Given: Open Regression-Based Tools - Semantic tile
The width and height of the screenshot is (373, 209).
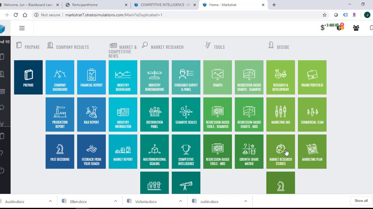Looking at the screenshot, I should pyautogui.click(x=218, y=114).
